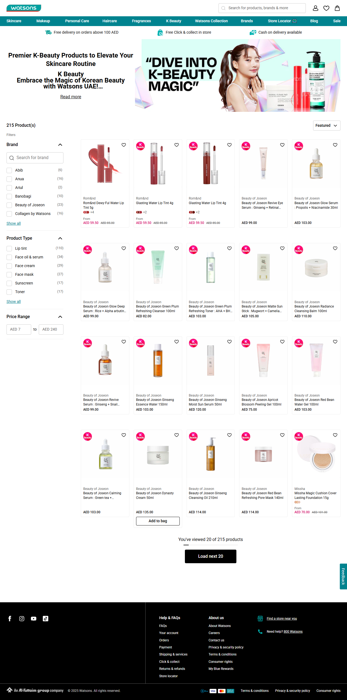Select shade swatch on Missha Magic Cushion
Screen dimensions: 347x700
[x=297, y=502]
